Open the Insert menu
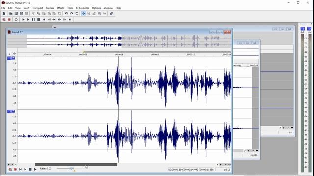The height and width of the screenshot is (176, 314). click(x=26, y=8)
